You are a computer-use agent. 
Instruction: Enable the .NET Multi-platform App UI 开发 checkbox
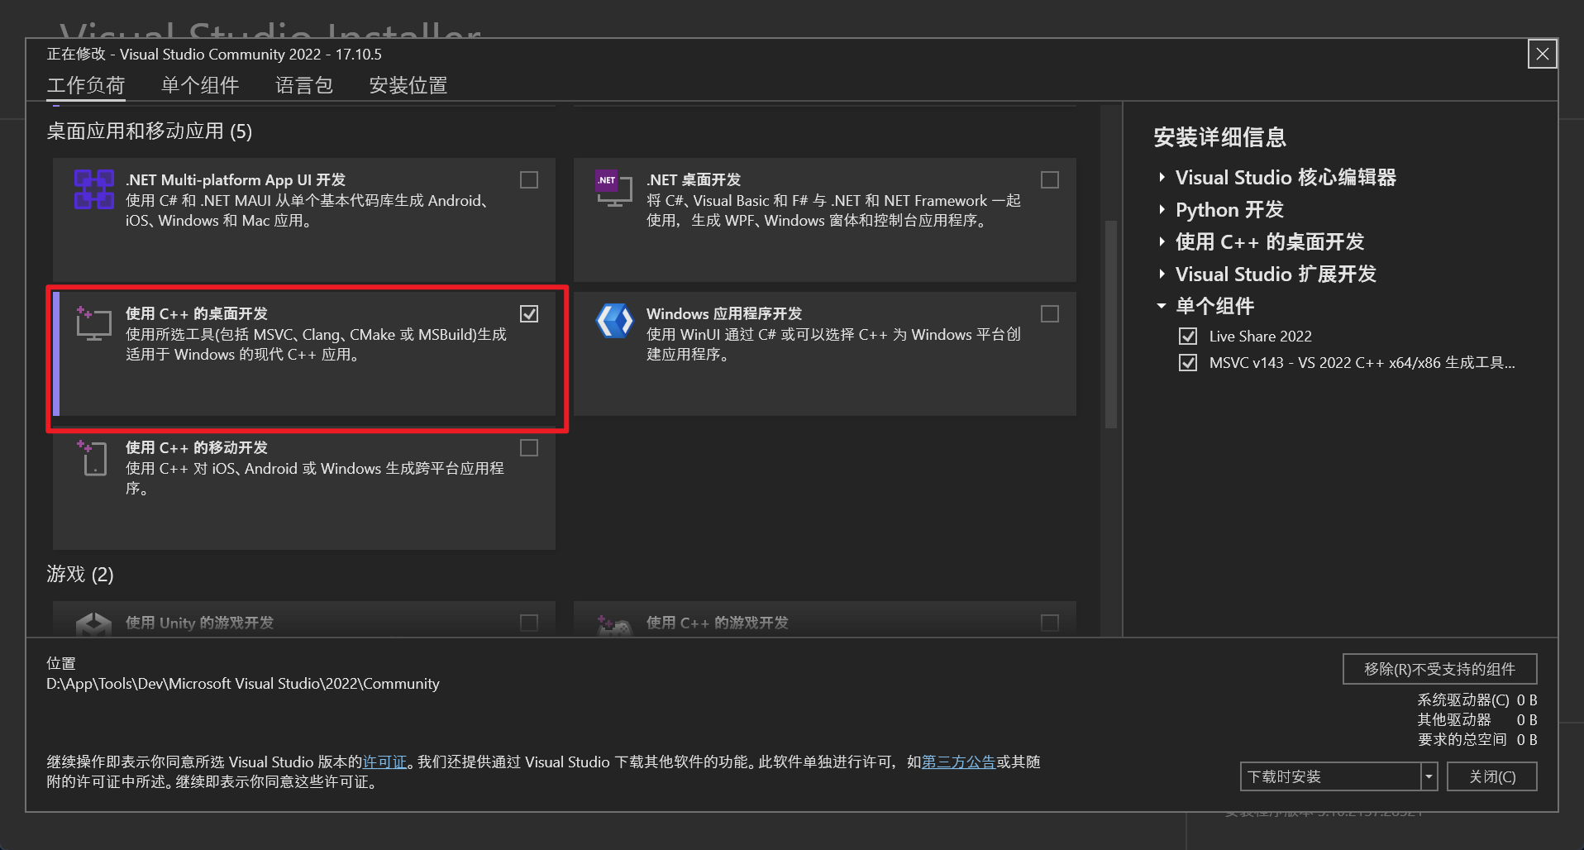pos(529,180)
